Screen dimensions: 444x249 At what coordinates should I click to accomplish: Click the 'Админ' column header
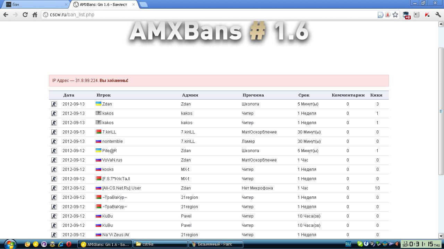(x=190, y=95)
